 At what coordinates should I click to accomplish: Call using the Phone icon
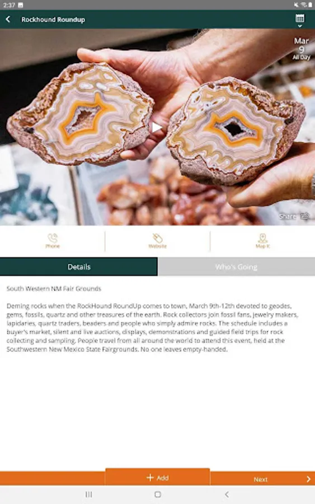click(53, 241)
